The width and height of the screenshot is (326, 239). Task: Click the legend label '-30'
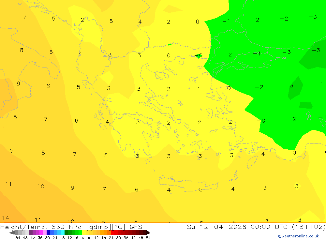click(x=46, y=238)
